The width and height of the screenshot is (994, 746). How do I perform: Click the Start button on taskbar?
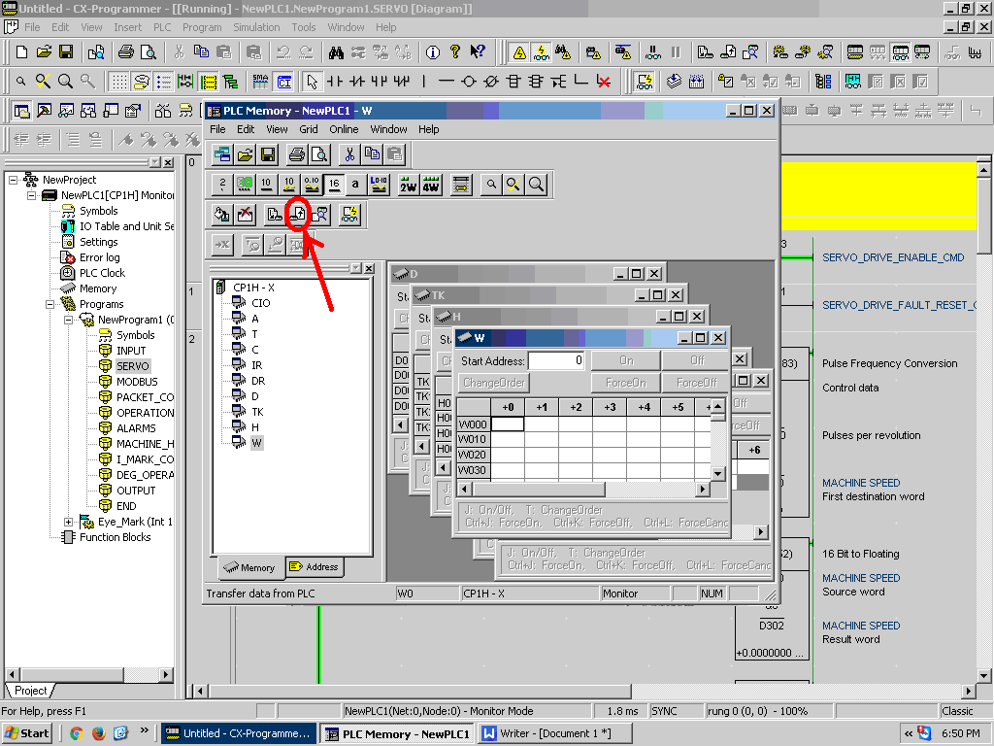click(x=26, y=733)
